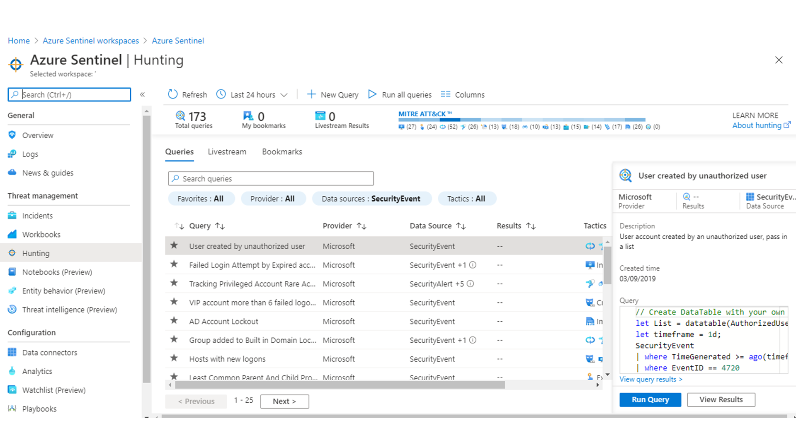Focus the Search queries field
796x447 pixels.
[x=271, y=178]
